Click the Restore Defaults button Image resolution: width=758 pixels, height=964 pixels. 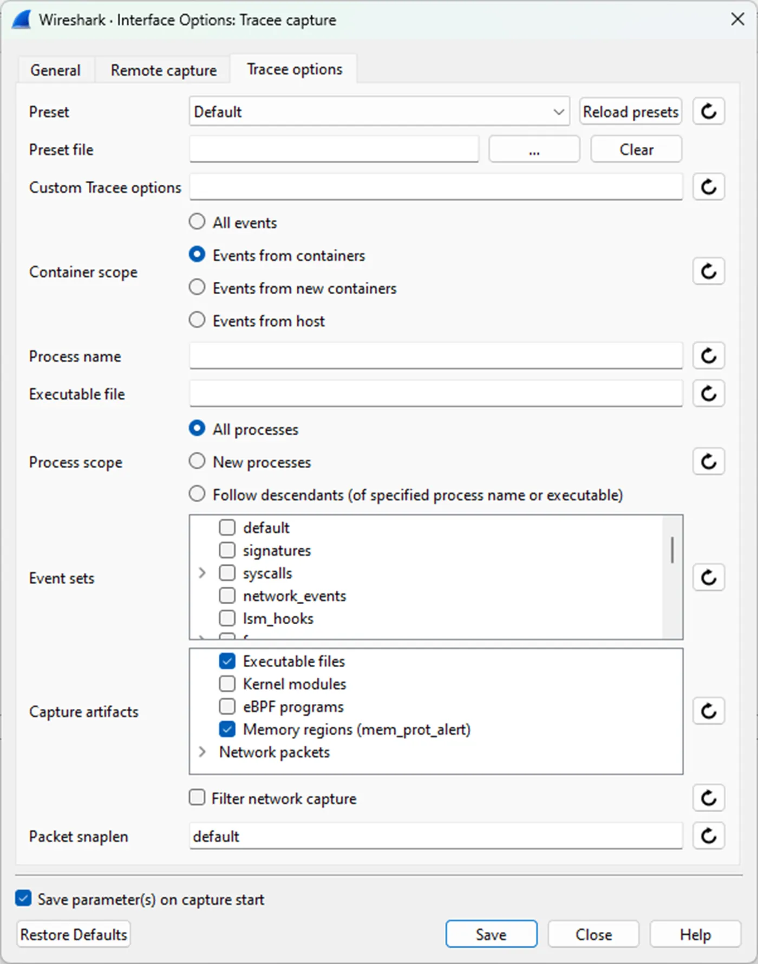tap(74, 934)
